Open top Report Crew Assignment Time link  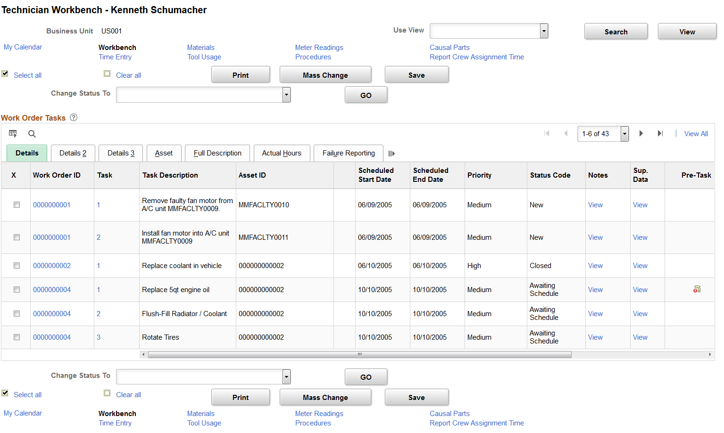[x=477, y=57]
